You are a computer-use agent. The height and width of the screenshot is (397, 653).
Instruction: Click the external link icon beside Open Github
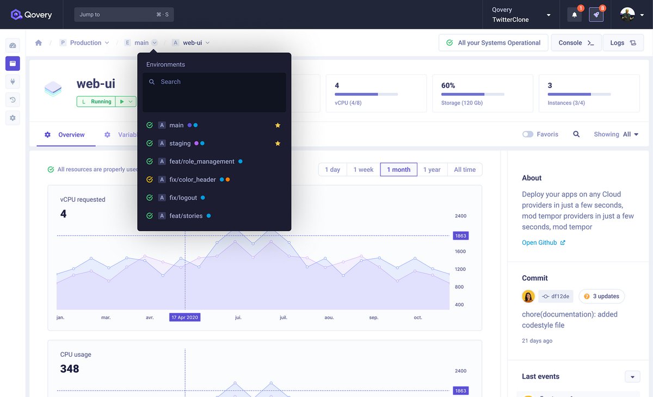click(563, 243)
